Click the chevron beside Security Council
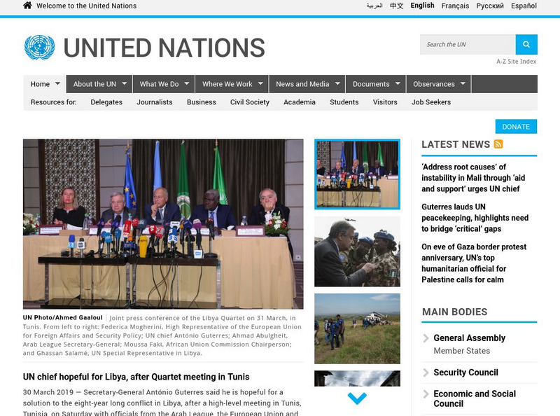The image size is (560, 416). coord(426,373)
